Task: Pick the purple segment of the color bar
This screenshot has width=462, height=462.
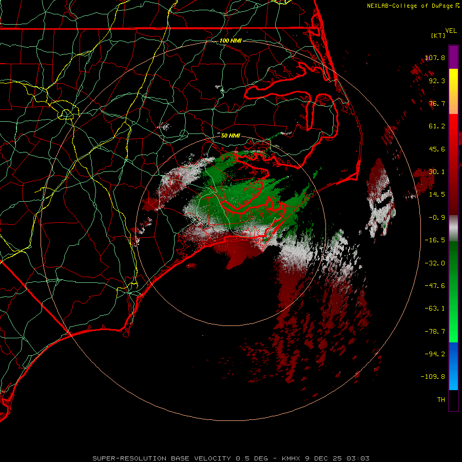Action: (453, 57)
